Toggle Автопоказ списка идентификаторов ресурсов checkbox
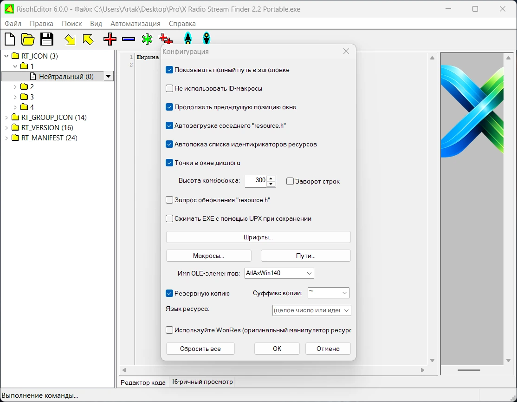This screenshot has width=517, height=402. [169, 144]
